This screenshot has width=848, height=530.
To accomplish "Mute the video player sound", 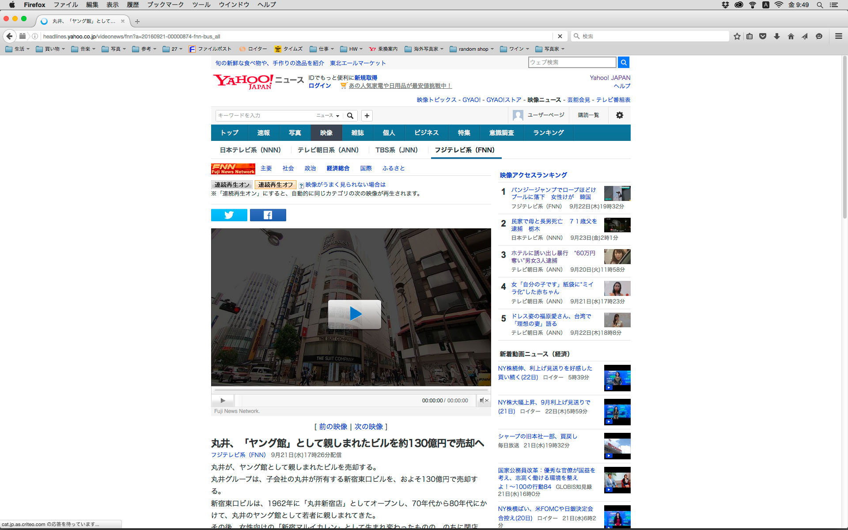I will 484,401.
